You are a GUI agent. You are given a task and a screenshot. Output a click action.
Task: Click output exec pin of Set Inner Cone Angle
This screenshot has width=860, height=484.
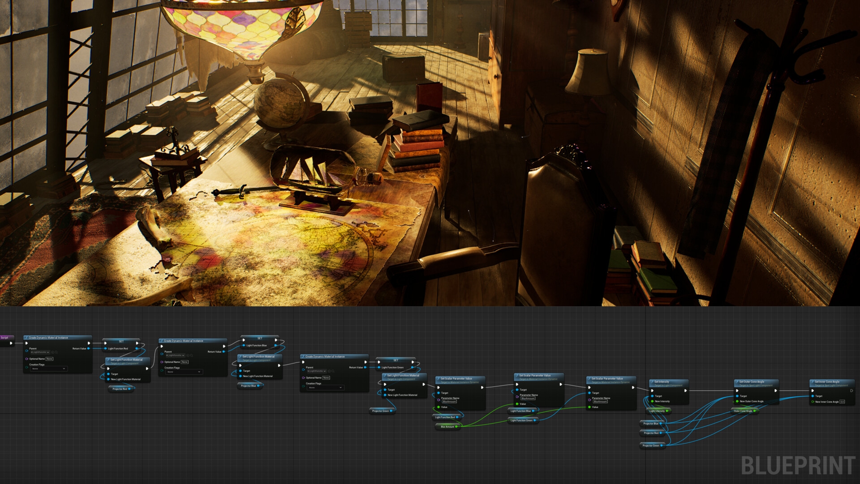(851, 391)
